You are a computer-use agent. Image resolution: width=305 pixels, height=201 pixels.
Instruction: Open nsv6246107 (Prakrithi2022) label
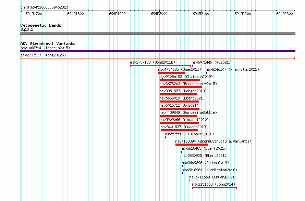click(x=232, y=69)
